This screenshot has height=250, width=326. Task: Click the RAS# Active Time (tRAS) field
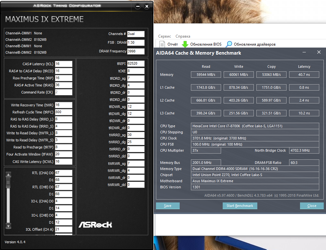pyautogui.click(x=64, y=85)
